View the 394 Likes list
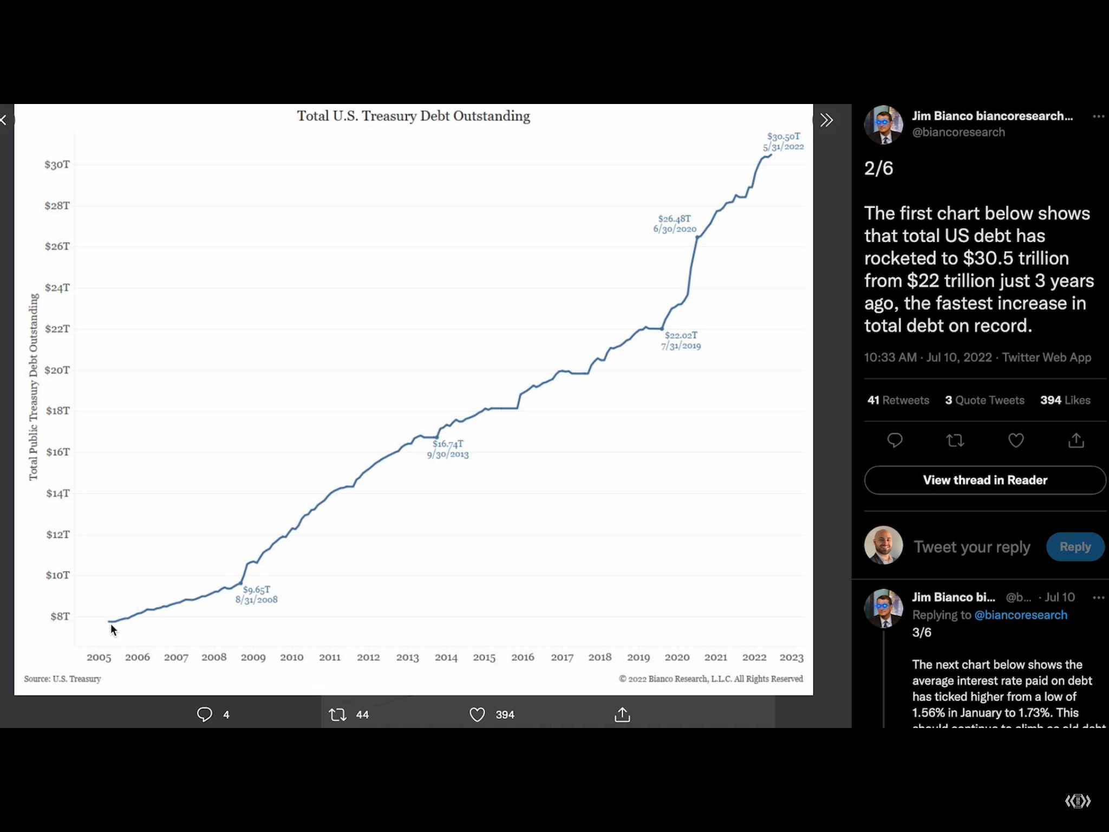The width and height of the screenshot is (1109, 832). pyautogui.click(x=1065, y=400)
